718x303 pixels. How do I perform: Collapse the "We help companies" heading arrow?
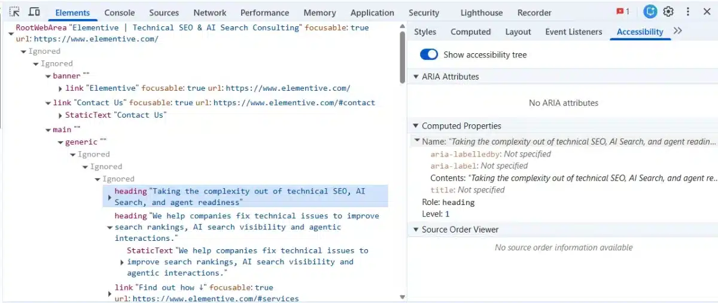(x=109, y=228)
